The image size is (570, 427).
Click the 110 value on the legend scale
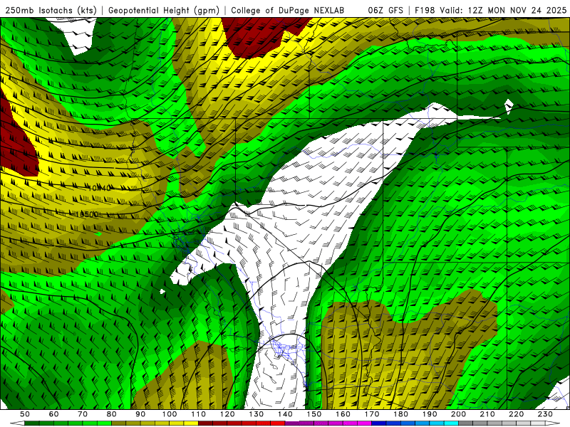coord(199,414)
